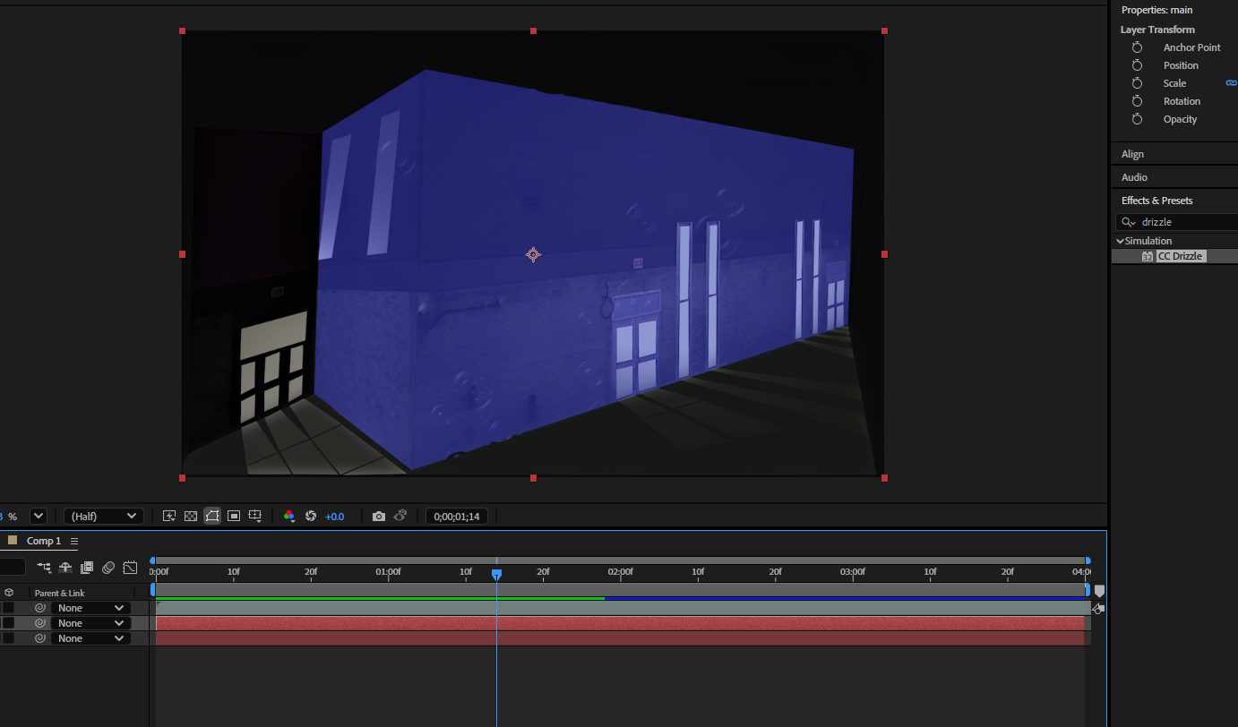Select the CC Drizzle effect
Viewport: 1238px width, 727px height.
(x=1181, y=255)
